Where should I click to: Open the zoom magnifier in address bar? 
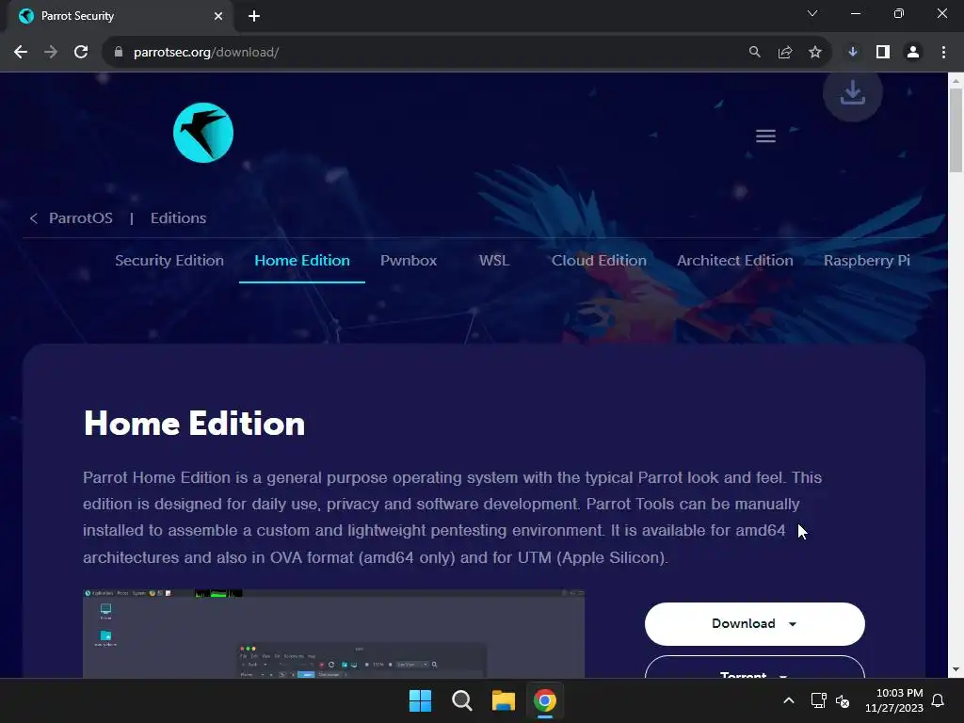click(754, 53)
